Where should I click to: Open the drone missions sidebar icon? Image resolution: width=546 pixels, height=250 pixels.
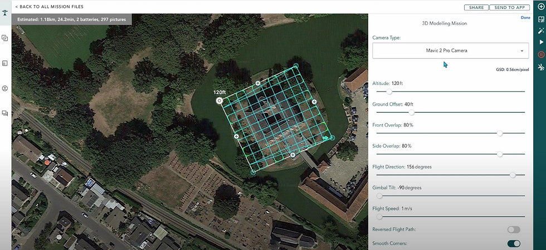[x=5, y=13]
